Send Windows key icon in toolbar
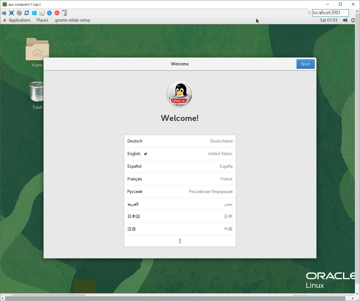 click(x=34, y=13)
